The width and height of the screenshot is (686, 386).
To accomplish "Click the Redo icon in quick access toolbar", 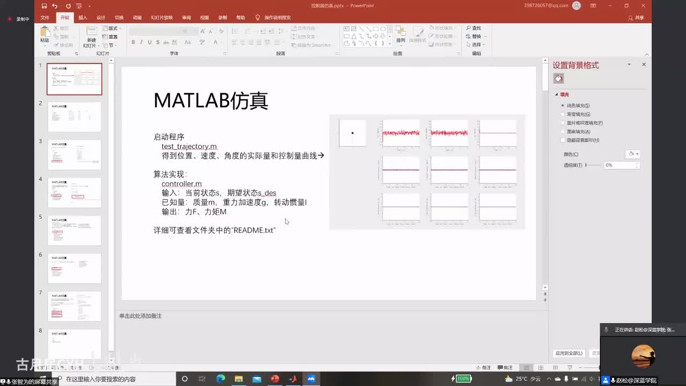I will 68,6.
